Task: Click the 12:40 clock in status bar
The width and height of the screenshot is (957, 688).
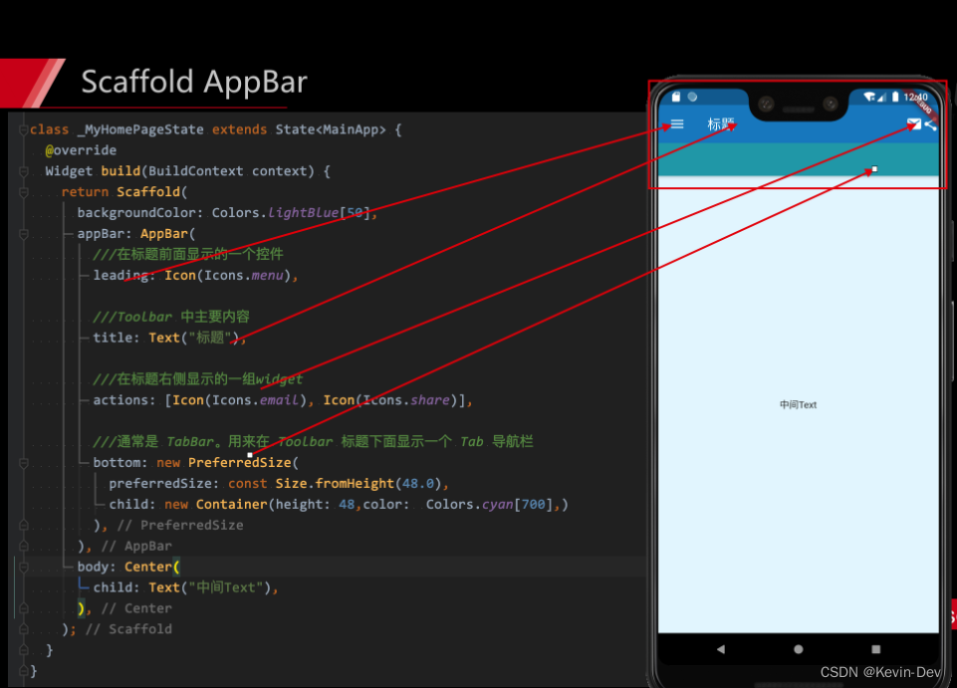Action: (915, 97)
